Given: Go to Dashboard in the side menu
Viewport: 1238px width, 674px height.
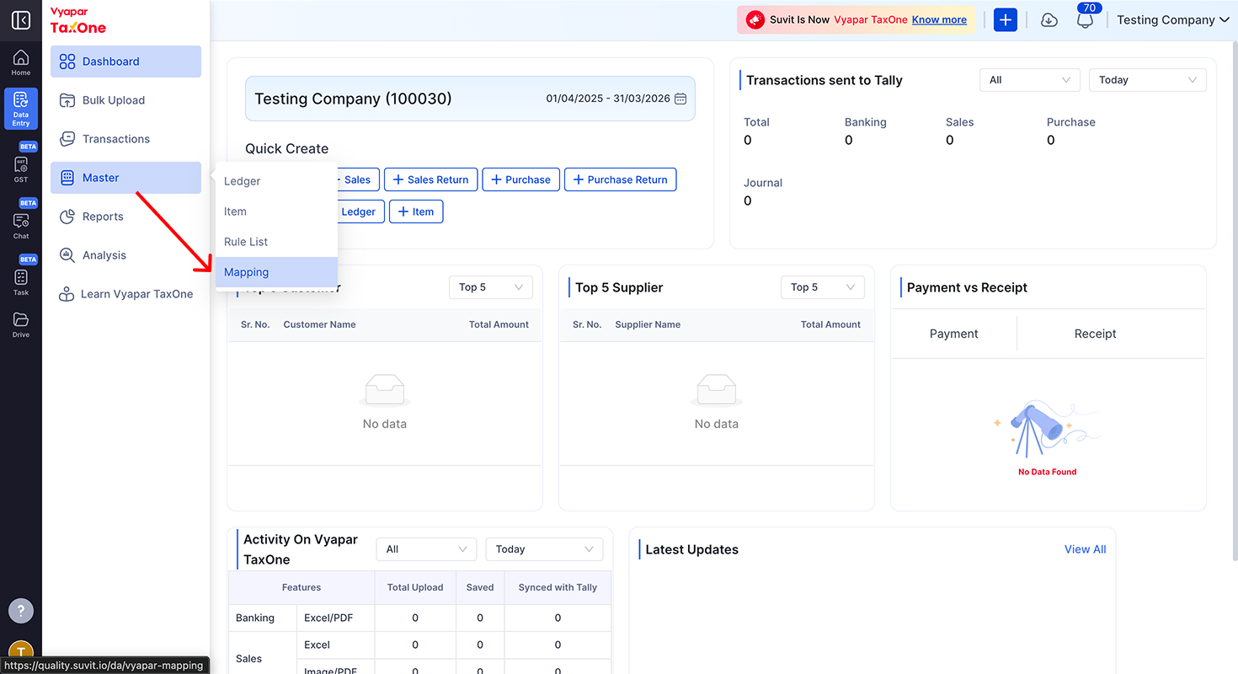Looking at the screenshot, I should [125, 62].
